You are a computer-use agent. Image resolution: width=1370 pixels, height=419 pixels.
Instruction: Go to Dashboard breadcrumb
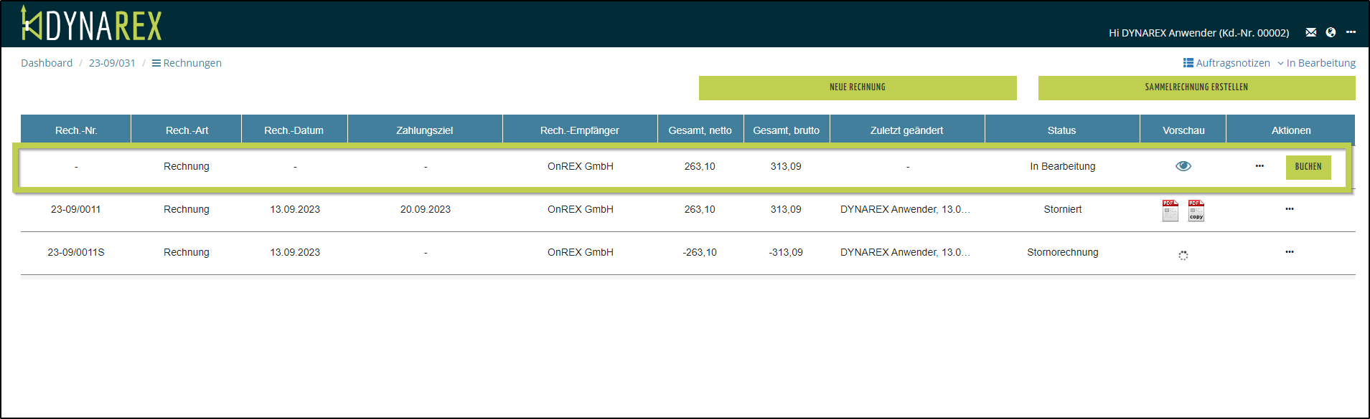click(x=47, y=63)
